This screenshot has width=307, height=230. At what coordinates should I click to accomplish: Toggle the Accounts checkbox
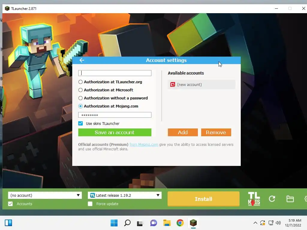(10, 204)
